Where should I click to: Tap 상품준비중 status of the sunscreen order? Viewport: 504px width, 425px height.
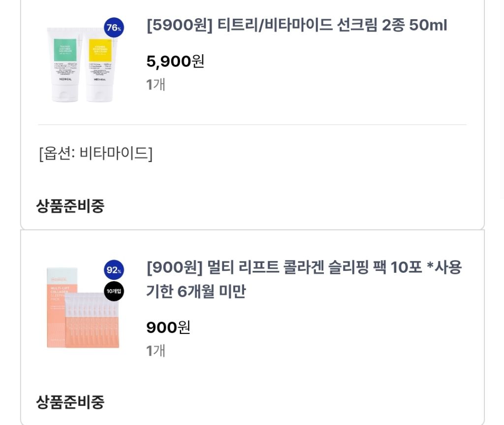click(x=70, y=206)
